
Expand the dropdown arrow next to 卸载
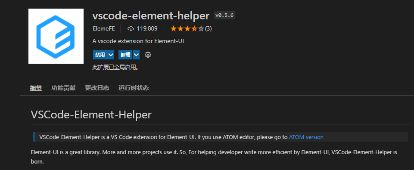point(136,55)
